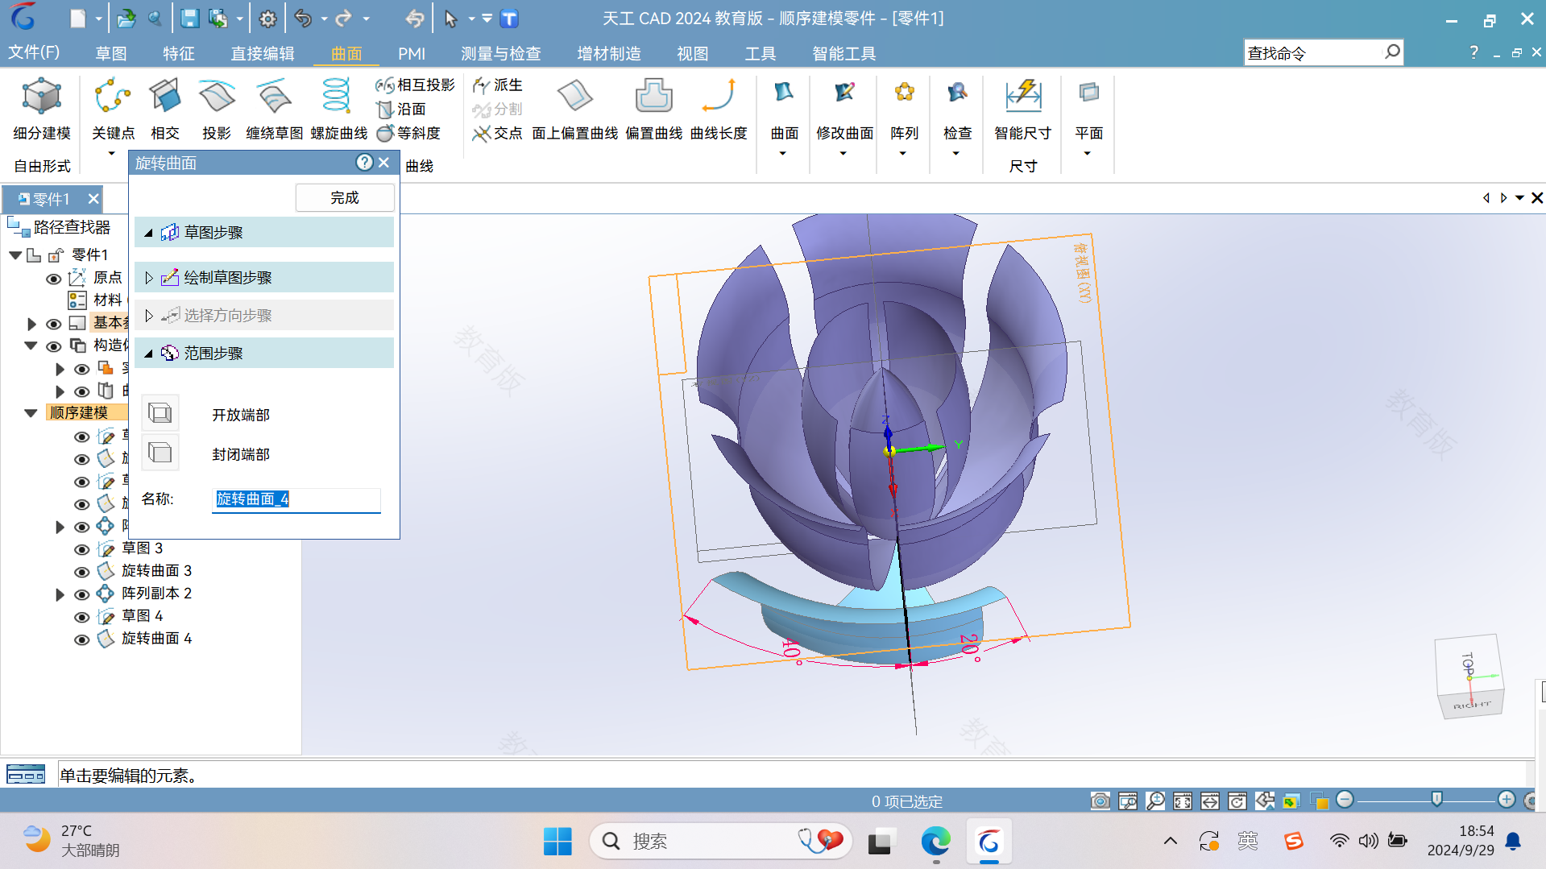This screenshot has width=1546, height=869.
Task: Start the 螺旋曲线 helix curve tool
Action: coord(338,109)
